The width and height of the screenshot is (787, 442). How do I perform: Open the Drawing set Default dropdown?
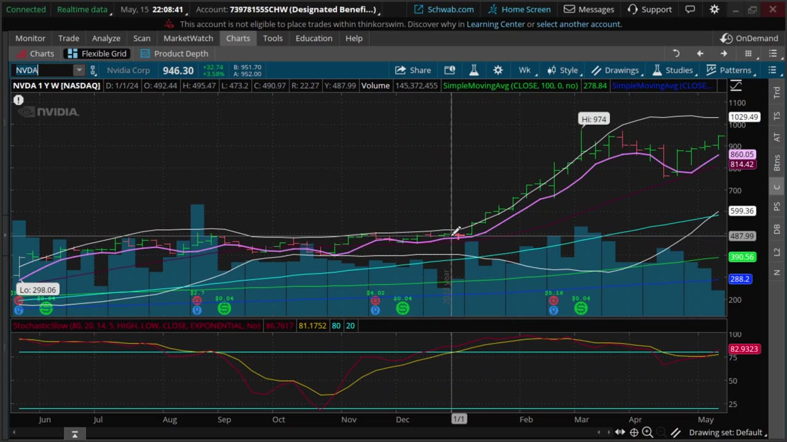point(727,433)
